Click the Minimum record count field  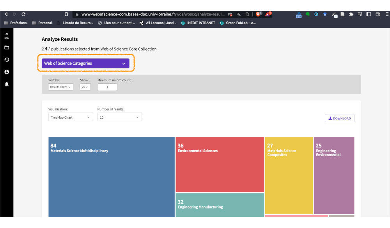click(107, 87)
